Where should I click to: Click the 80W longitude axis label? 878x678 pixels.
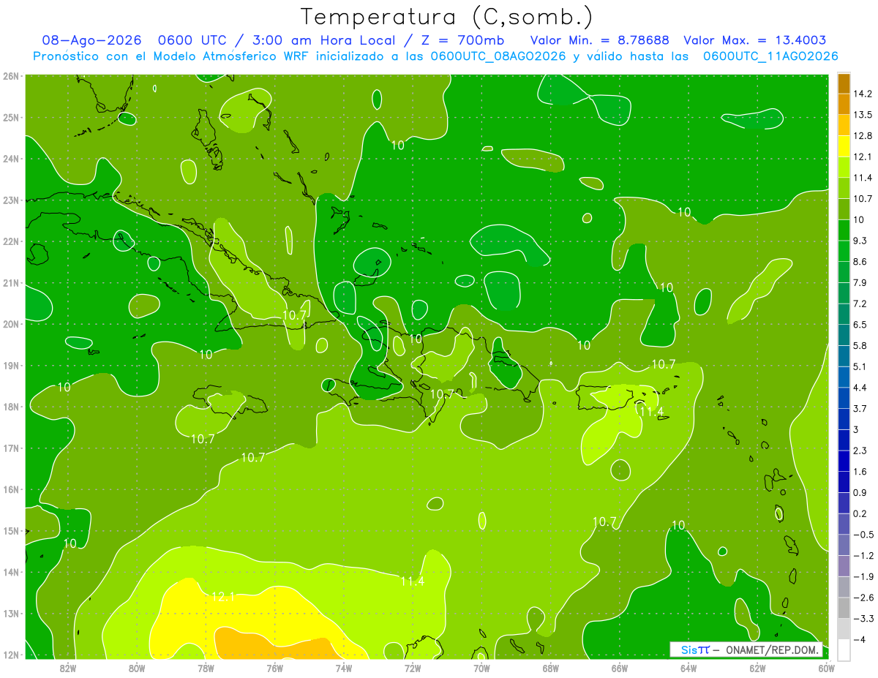click(x=137, y=668)
